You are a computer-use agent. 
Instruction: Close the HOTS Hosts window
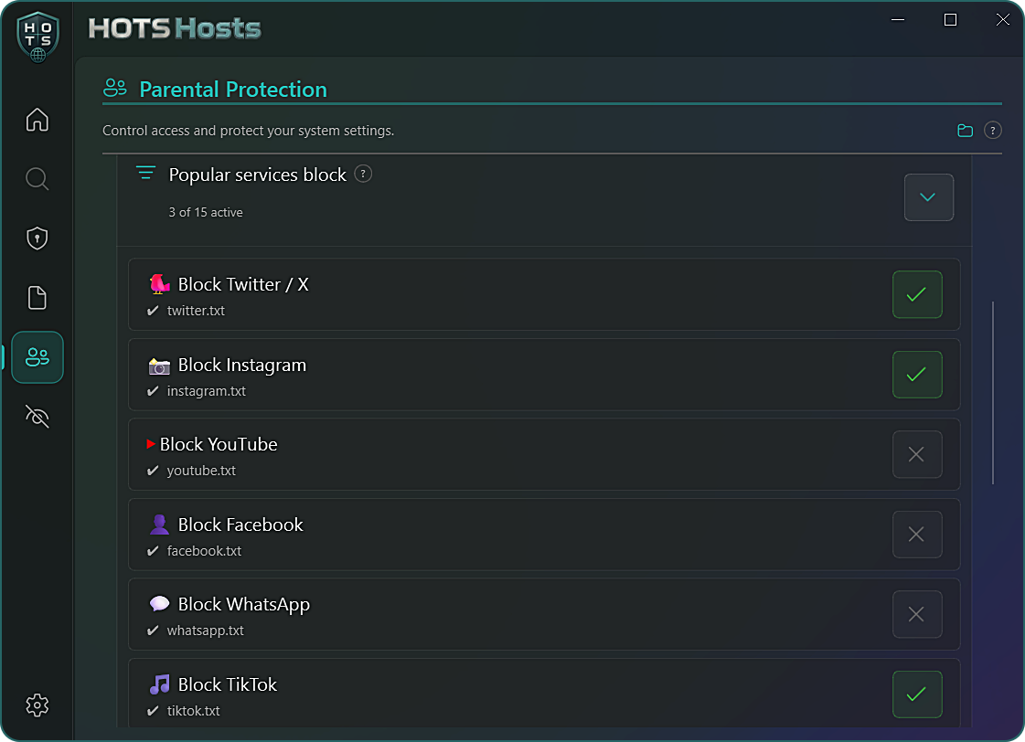(1003, 19)
